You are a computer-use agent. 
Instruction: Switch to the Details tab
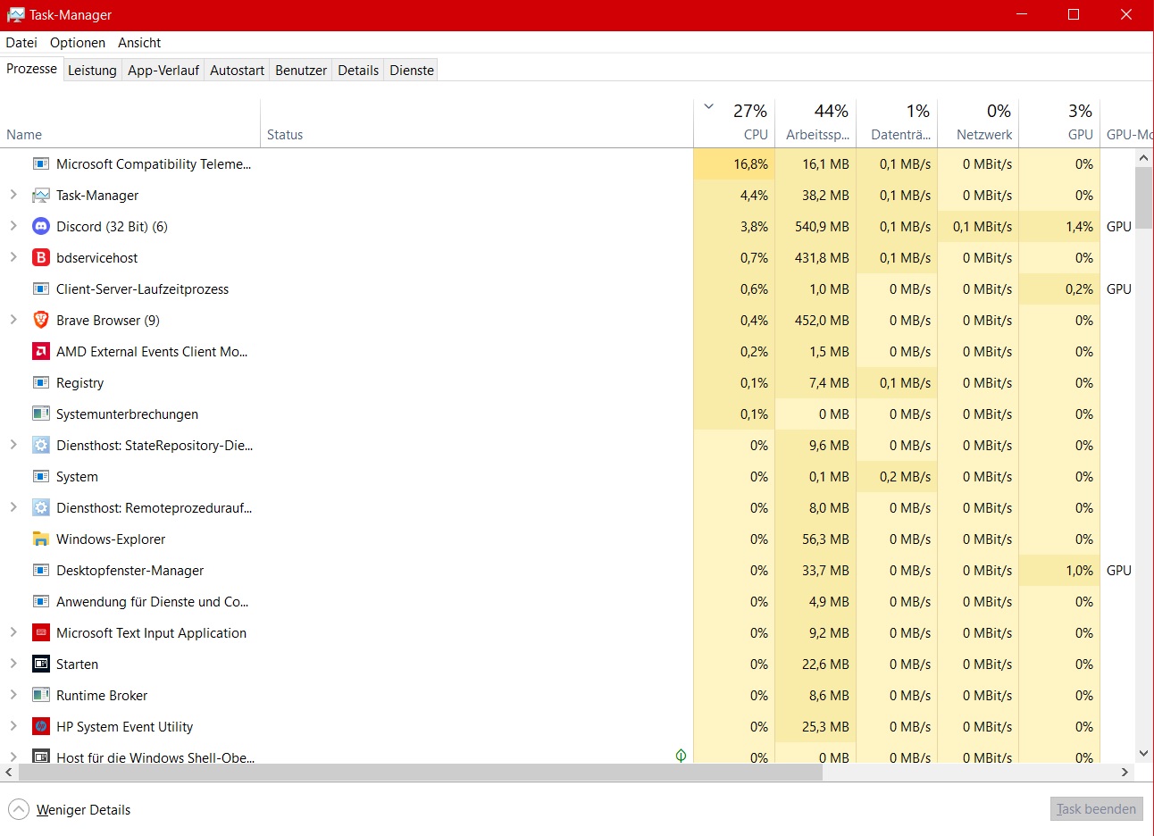358,71
